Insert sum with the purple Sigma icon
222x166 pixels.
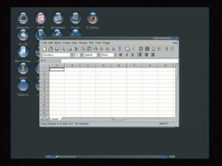click(x=120, y=49)
